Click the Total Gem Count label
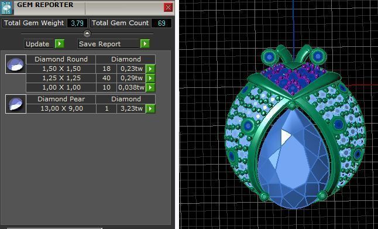 coord(121,23)
